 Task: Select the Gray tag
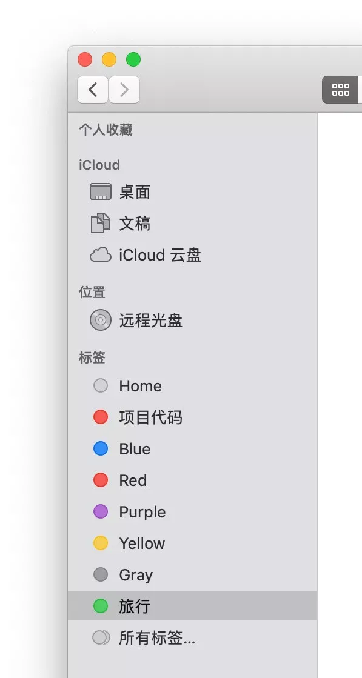[136, 574]
